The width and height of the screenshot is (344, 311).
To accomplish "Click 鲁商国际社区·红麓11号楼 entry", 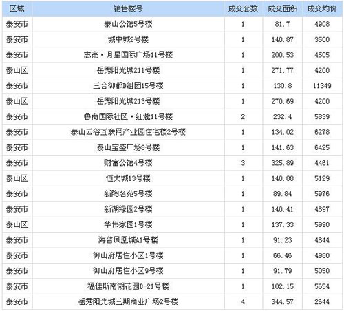I will coord(128,116).
